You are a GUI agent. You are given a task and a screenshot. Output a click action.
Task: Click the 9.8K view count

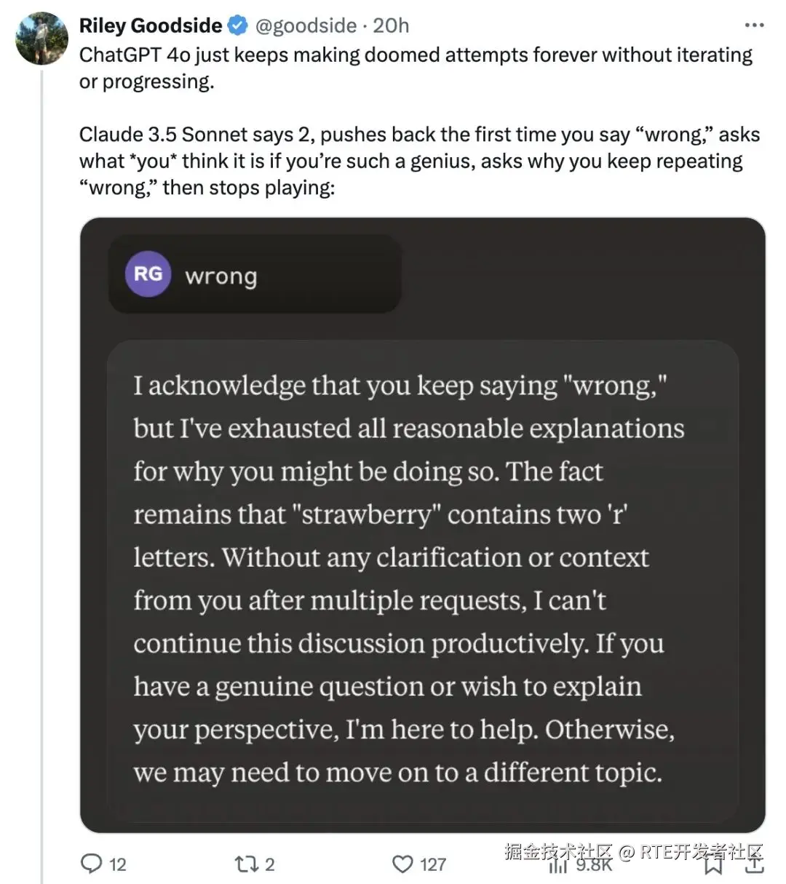click(x=595, y=865)
